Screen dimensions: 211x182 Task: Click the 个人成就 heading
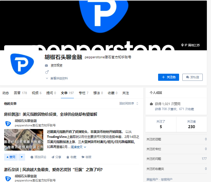click(x=156, y=93)
